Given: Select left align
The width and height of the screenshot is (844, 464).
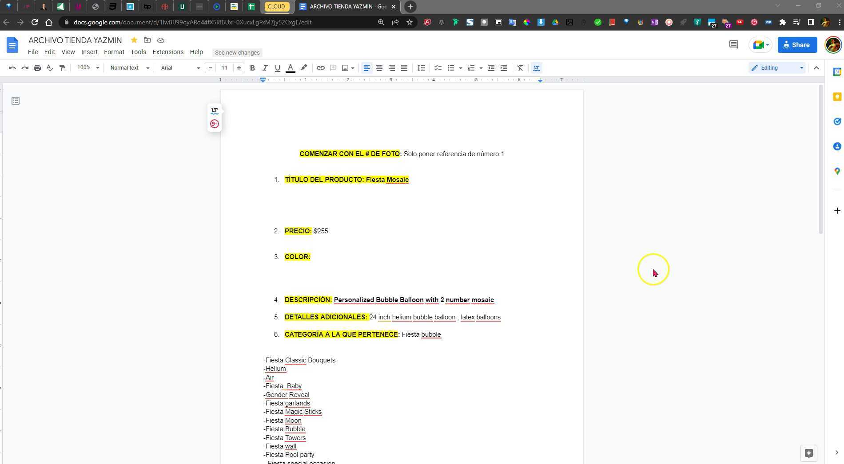Looking at the screenshot, I should 366,68.
